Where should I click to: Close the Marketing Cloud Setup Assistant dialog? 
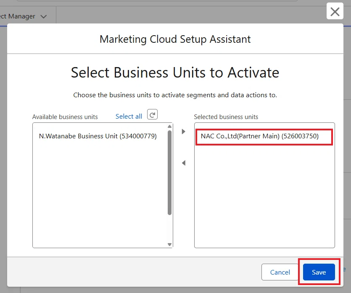coord(335,11)
